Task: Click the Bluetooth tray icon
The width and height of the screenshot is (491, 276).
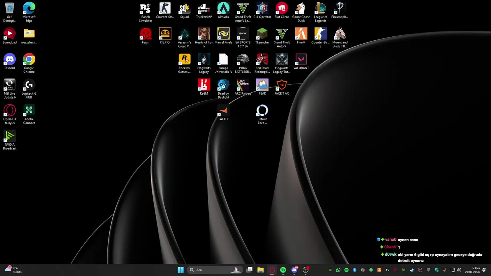Action: coord(354,270)
